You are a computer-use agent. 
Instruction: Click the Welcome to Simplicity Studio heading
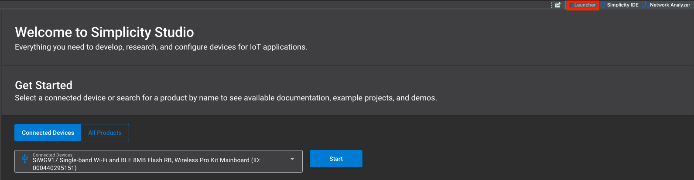point(104,32)
